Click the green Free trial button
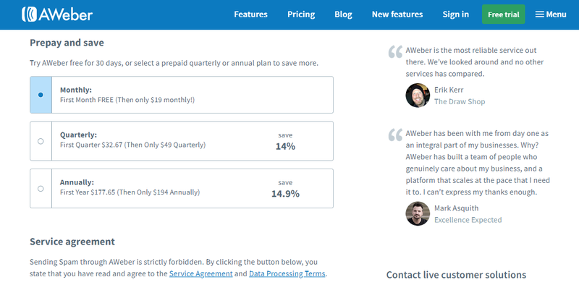579x285 pixels. point(503,14)
